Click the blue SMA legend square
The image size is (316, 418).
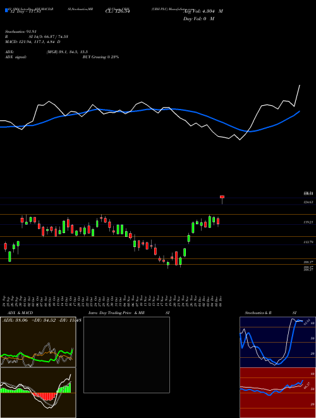6,11
